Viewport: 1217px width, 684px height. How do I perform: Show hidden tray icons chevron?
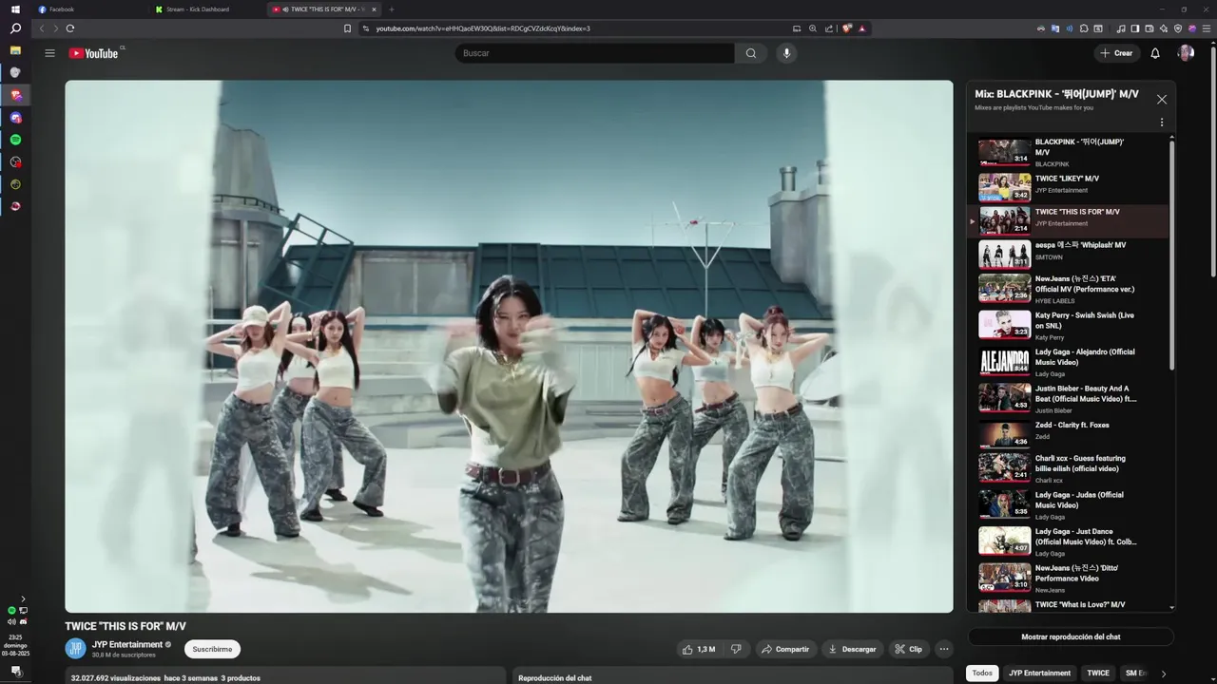coord(23,598)
